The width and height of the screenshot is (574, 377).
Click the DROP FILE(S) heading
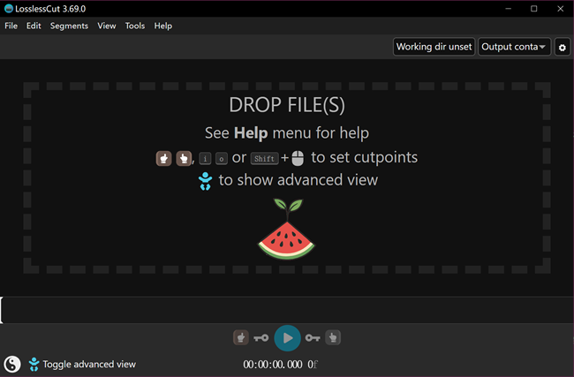pos(287,105)
